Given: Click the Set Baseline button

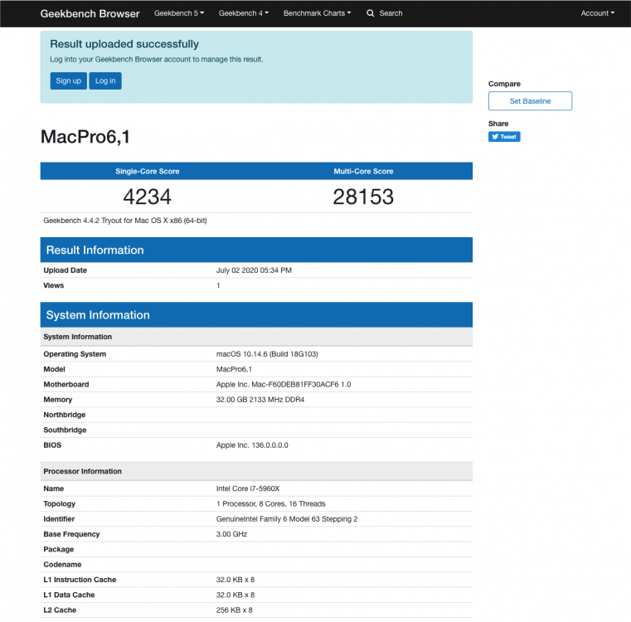Looking at the screenshot, I should (530, 101).
